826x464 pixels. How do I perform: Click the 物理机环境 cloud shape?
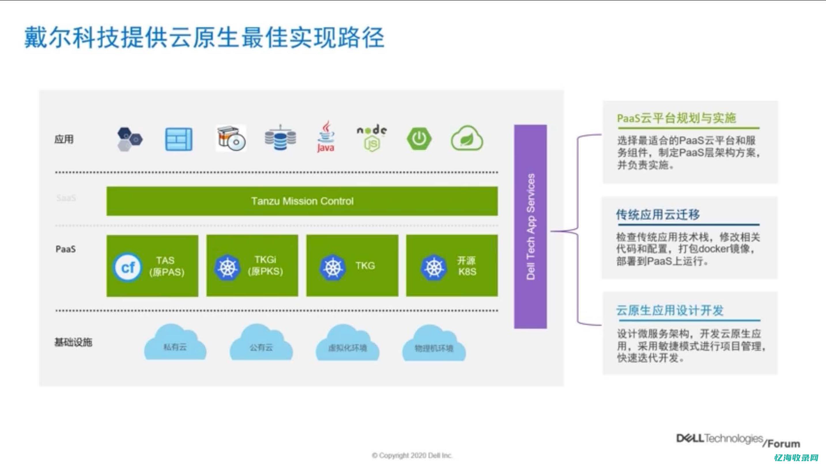point(434,343)
